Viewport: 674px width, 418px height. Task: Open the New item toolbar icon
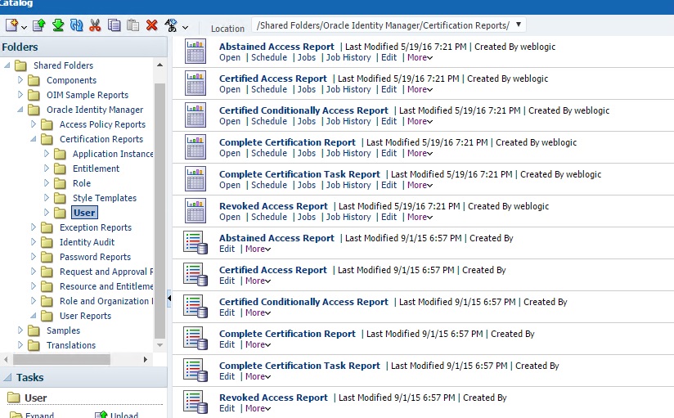click(11, 25)
